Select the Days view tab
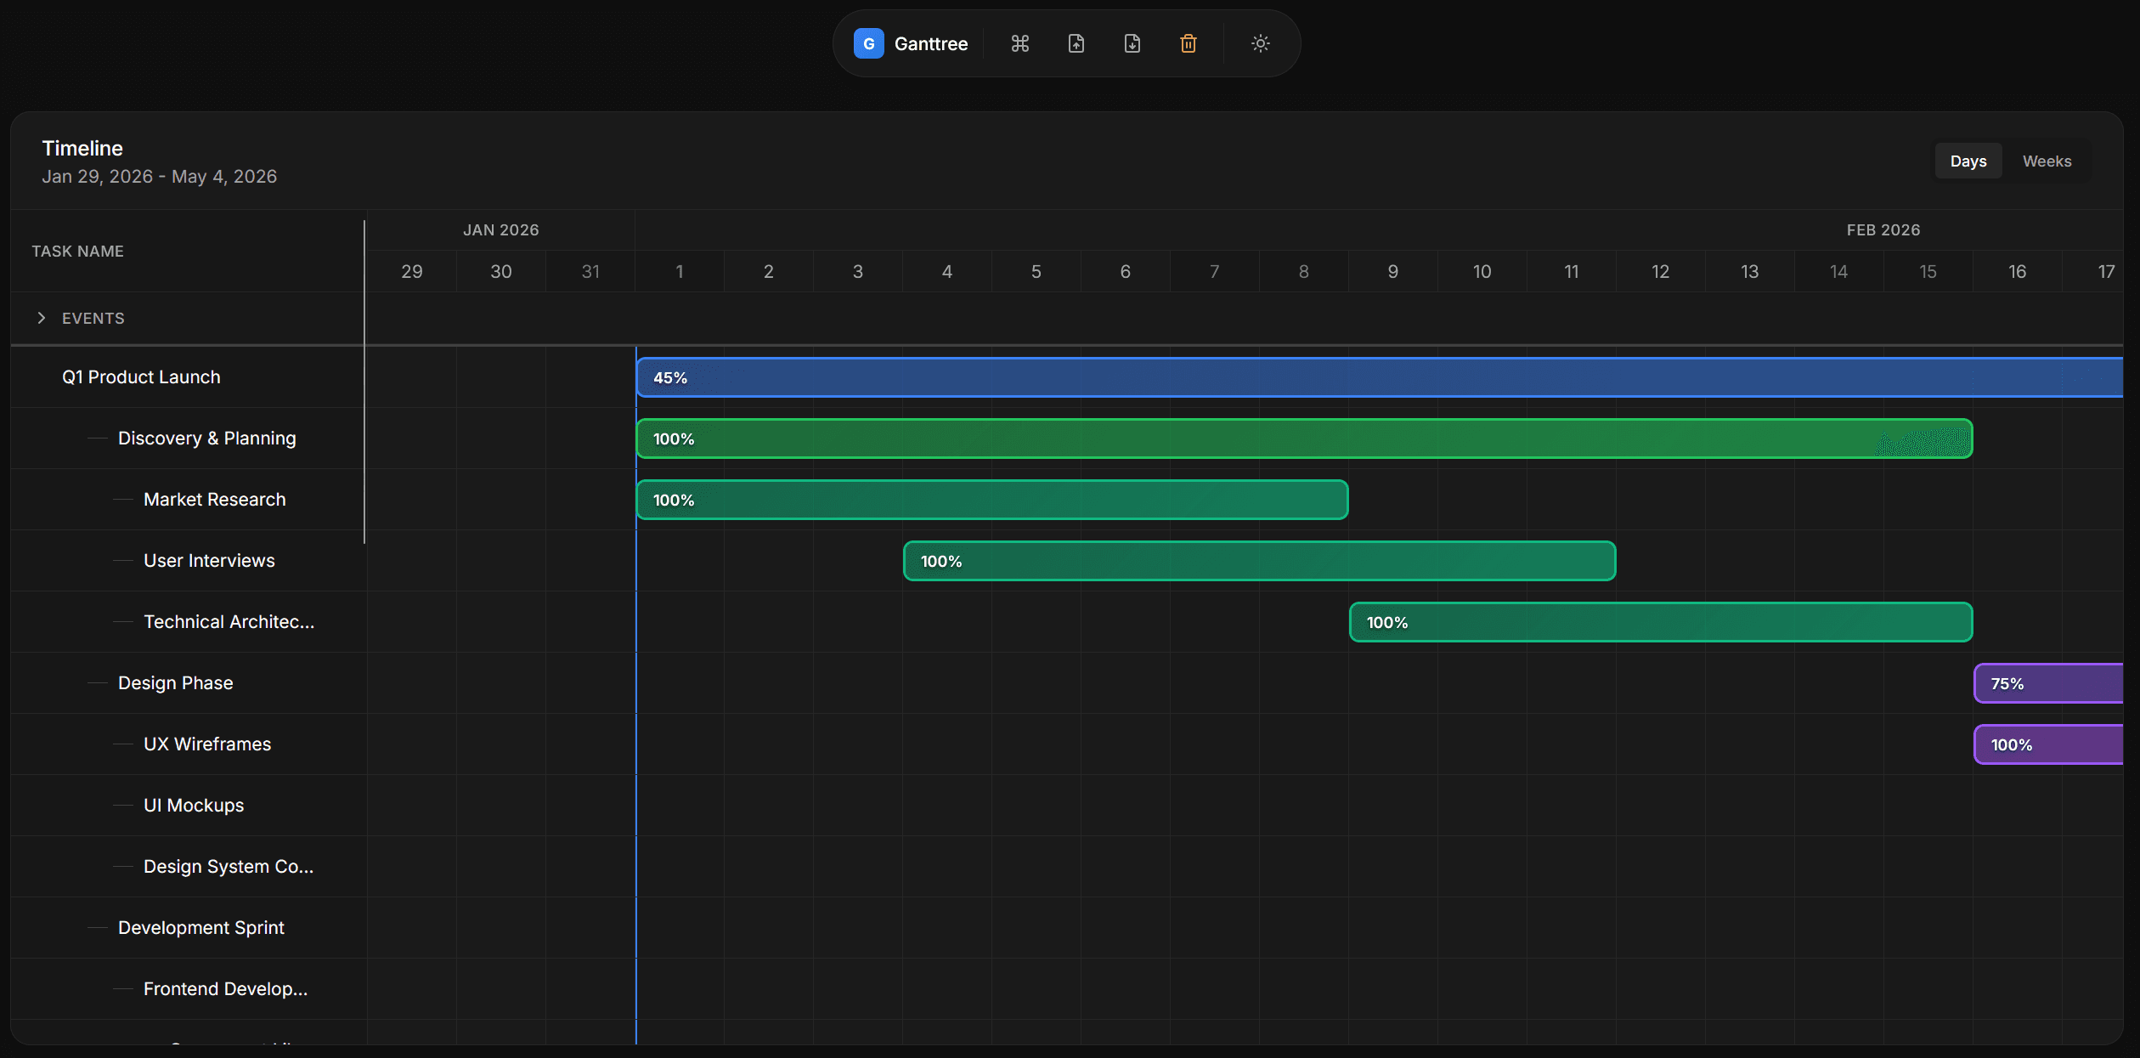This screenshot has height=1058, width=2140. tap(1968, 161)
